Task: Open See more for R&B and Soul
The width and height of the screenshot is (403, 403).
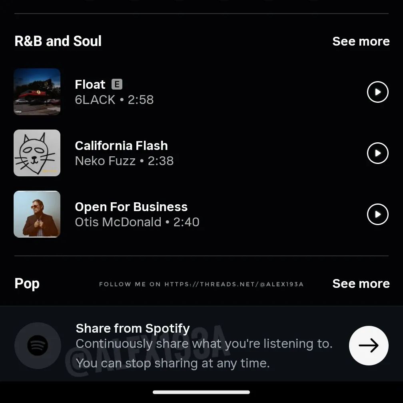Action: 361,41
